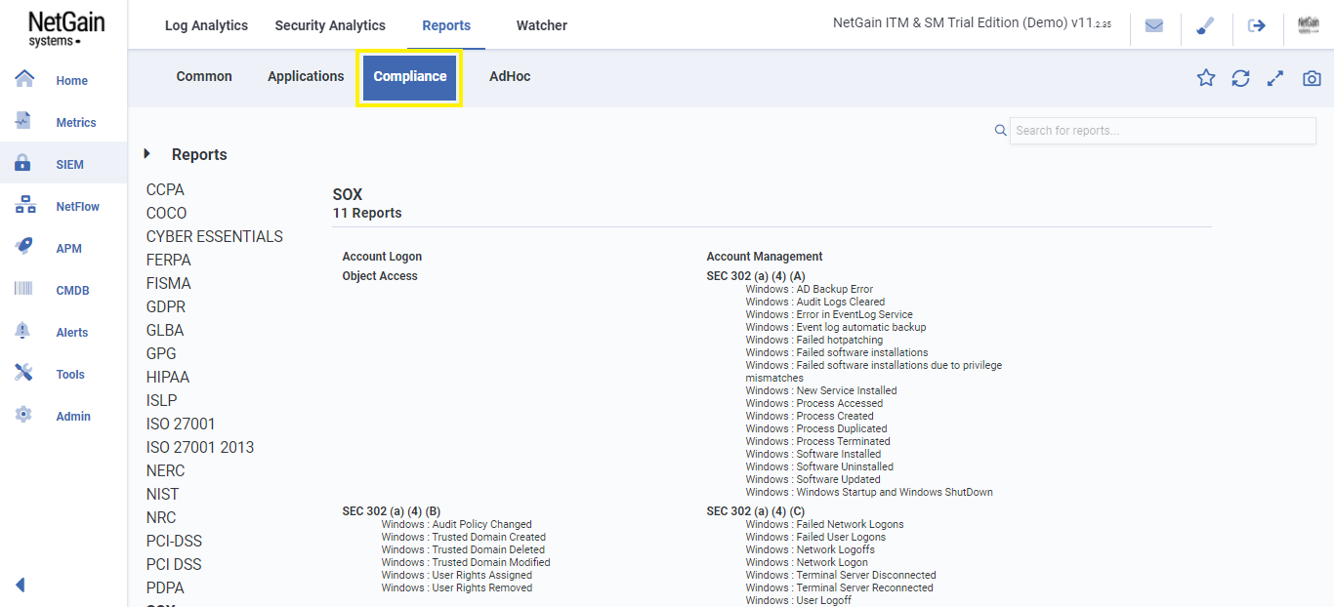Switch to the Applications tab

tap(306, 76)
